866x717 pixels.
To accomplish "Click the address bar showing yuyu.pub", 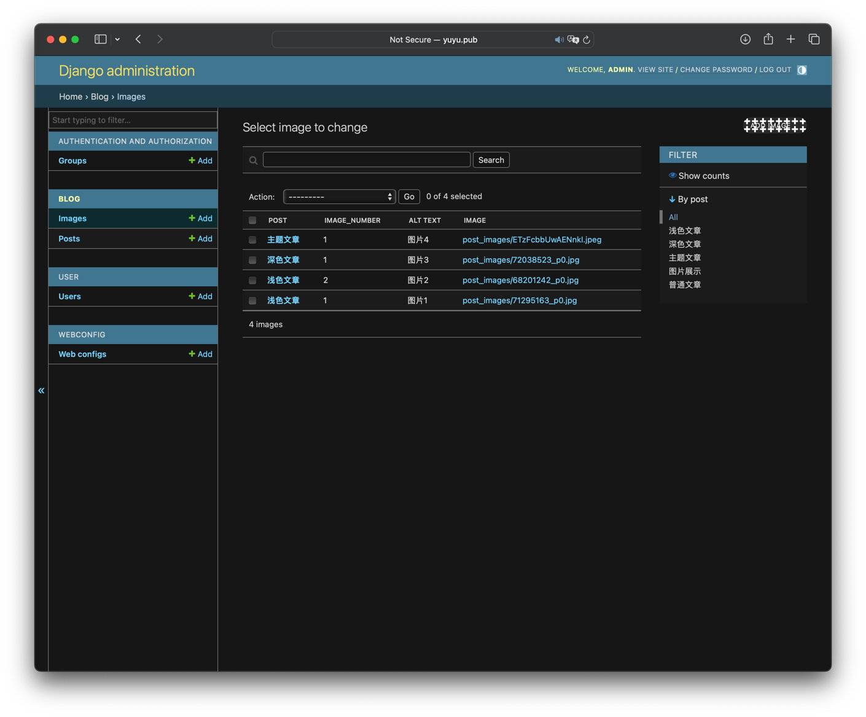I will [433, 40].
